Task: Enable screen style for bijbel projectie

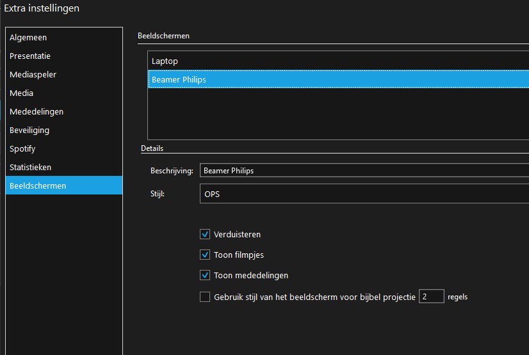Action: click(205, 297)
